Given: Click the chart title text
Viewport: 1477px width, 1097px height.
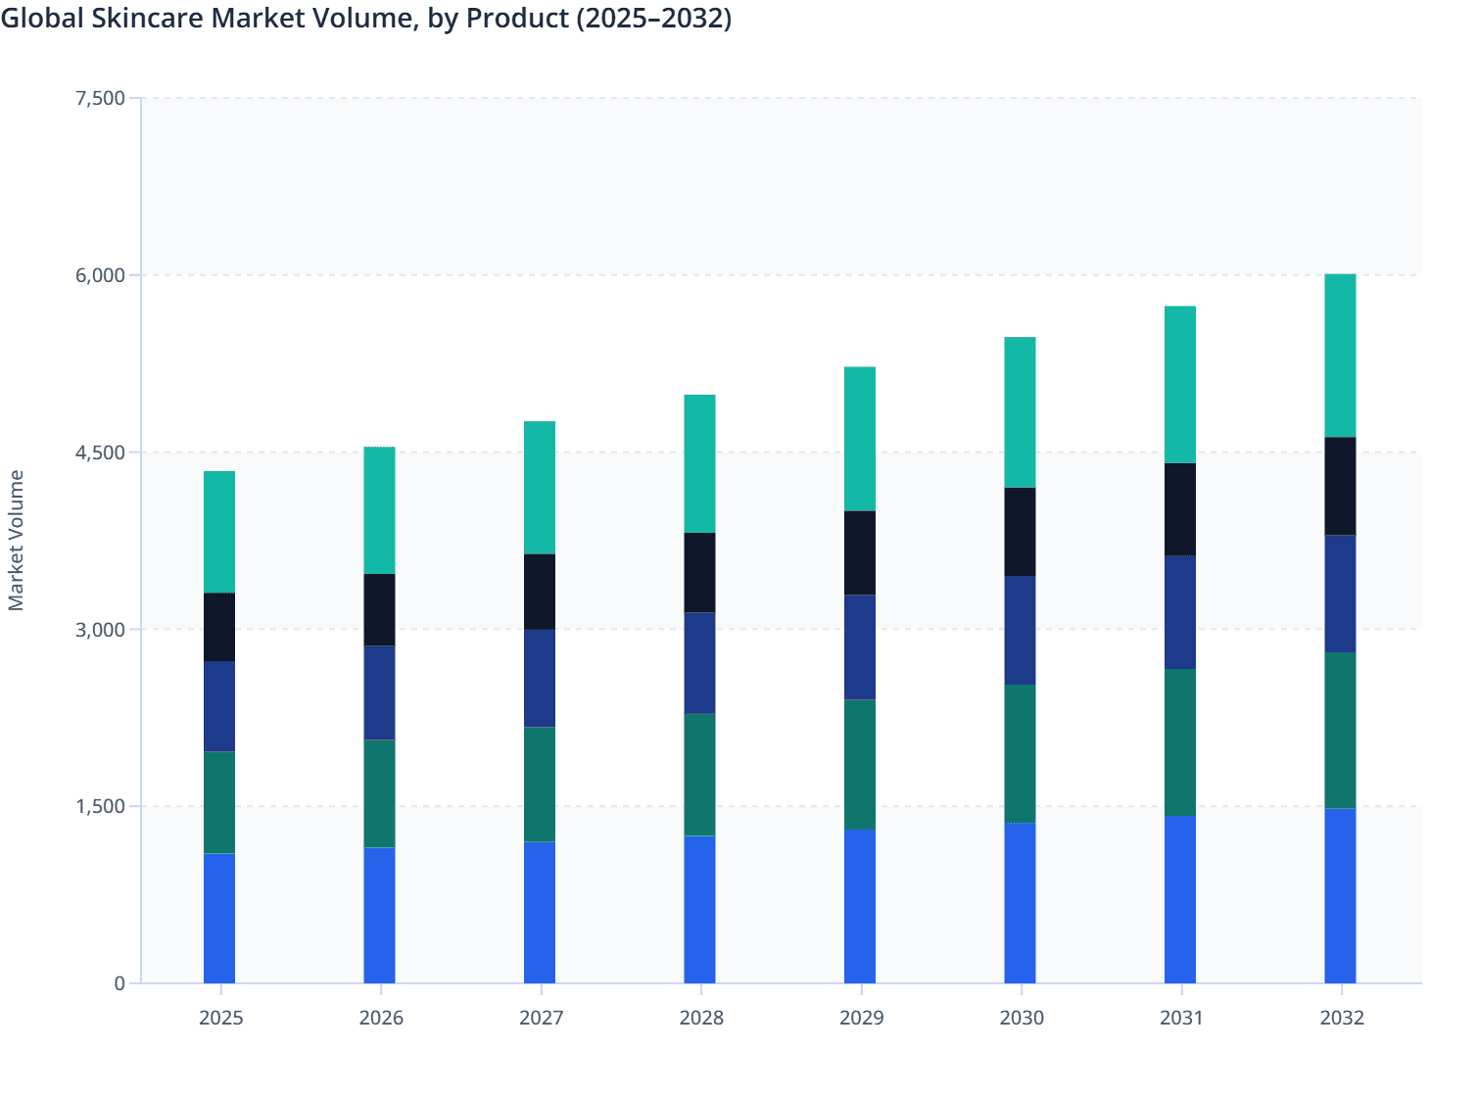Looking at the screenshot, I should tap(367, 18).
